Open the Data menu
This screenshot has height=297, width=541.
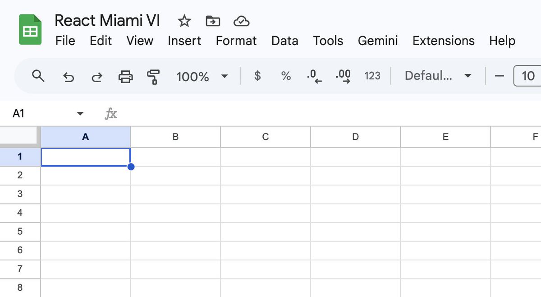click(x=285, y=41)
